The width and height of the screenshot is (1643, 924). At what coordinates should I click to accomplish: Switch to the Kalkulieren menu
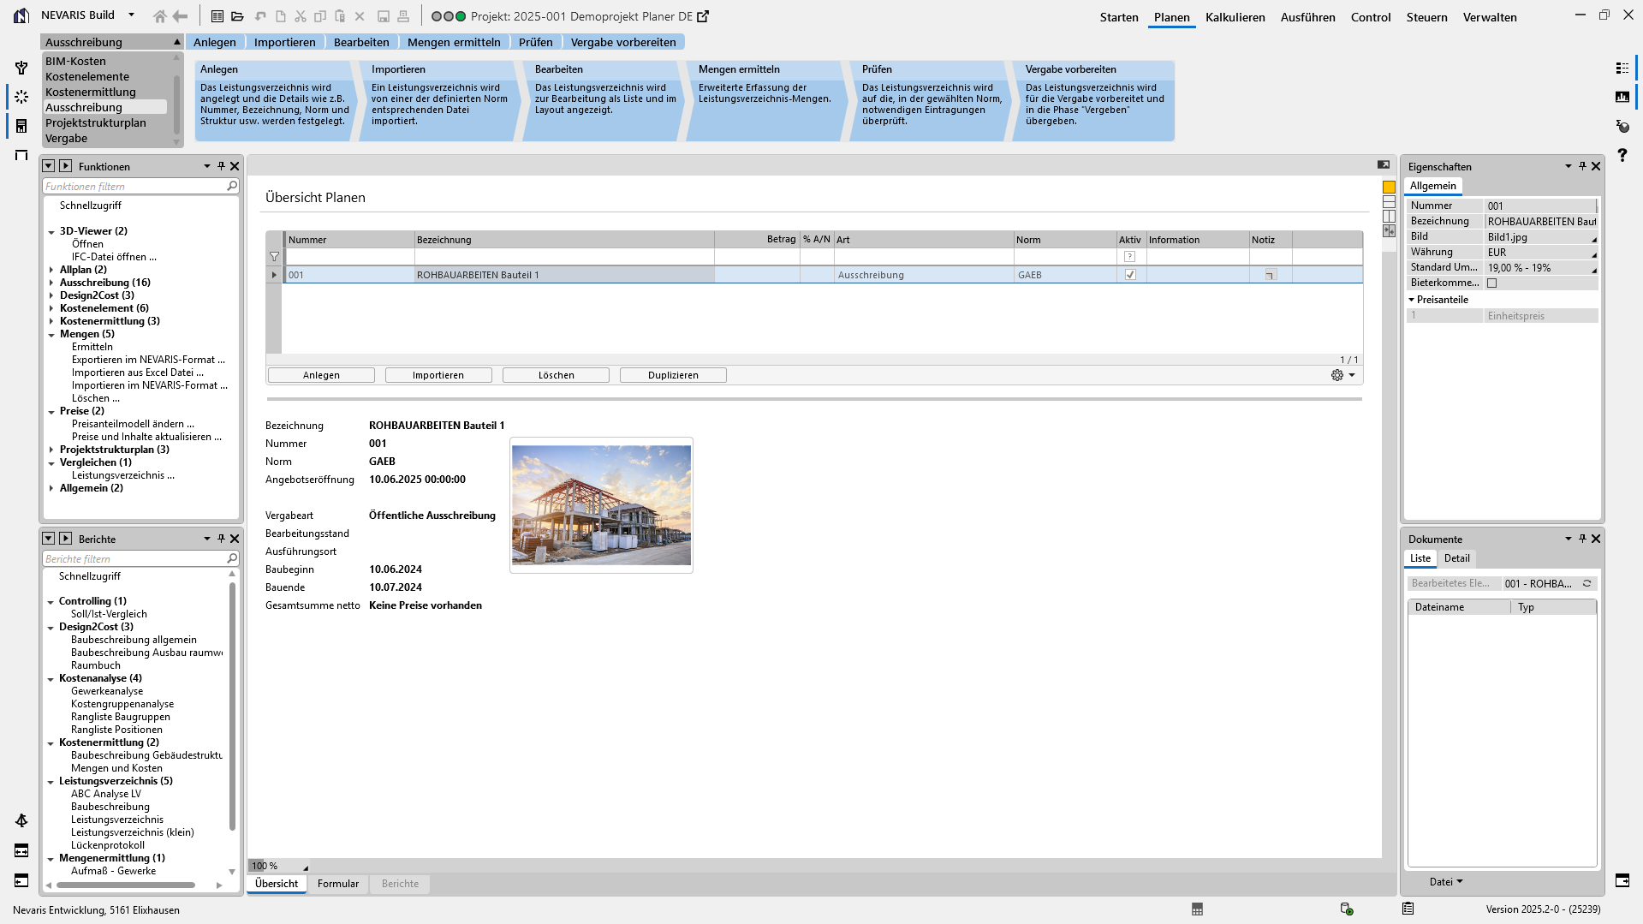(1235, 16)
